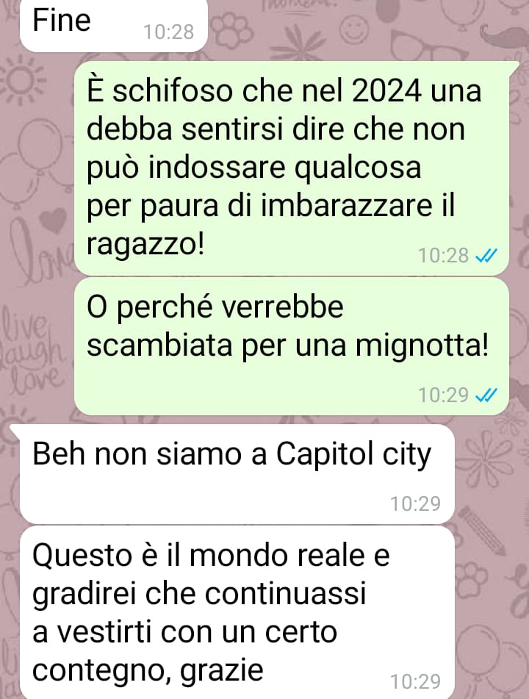Tap the 'O perché verrebbe scambiata' message
The height and width of the screenshot is (699, 529).
point(292,346)
